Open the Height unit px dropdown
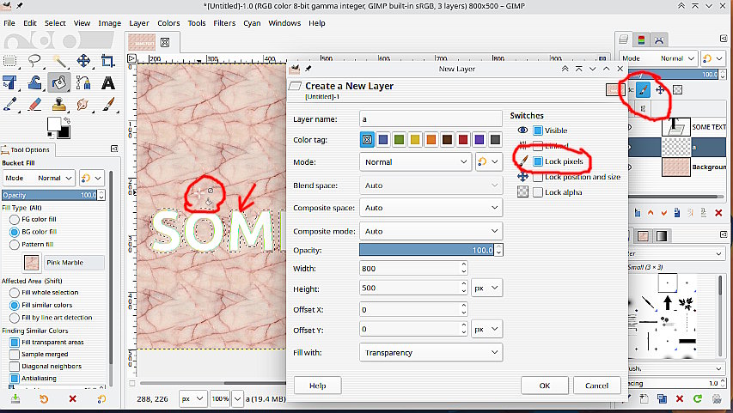 click(x=486, y=288)
